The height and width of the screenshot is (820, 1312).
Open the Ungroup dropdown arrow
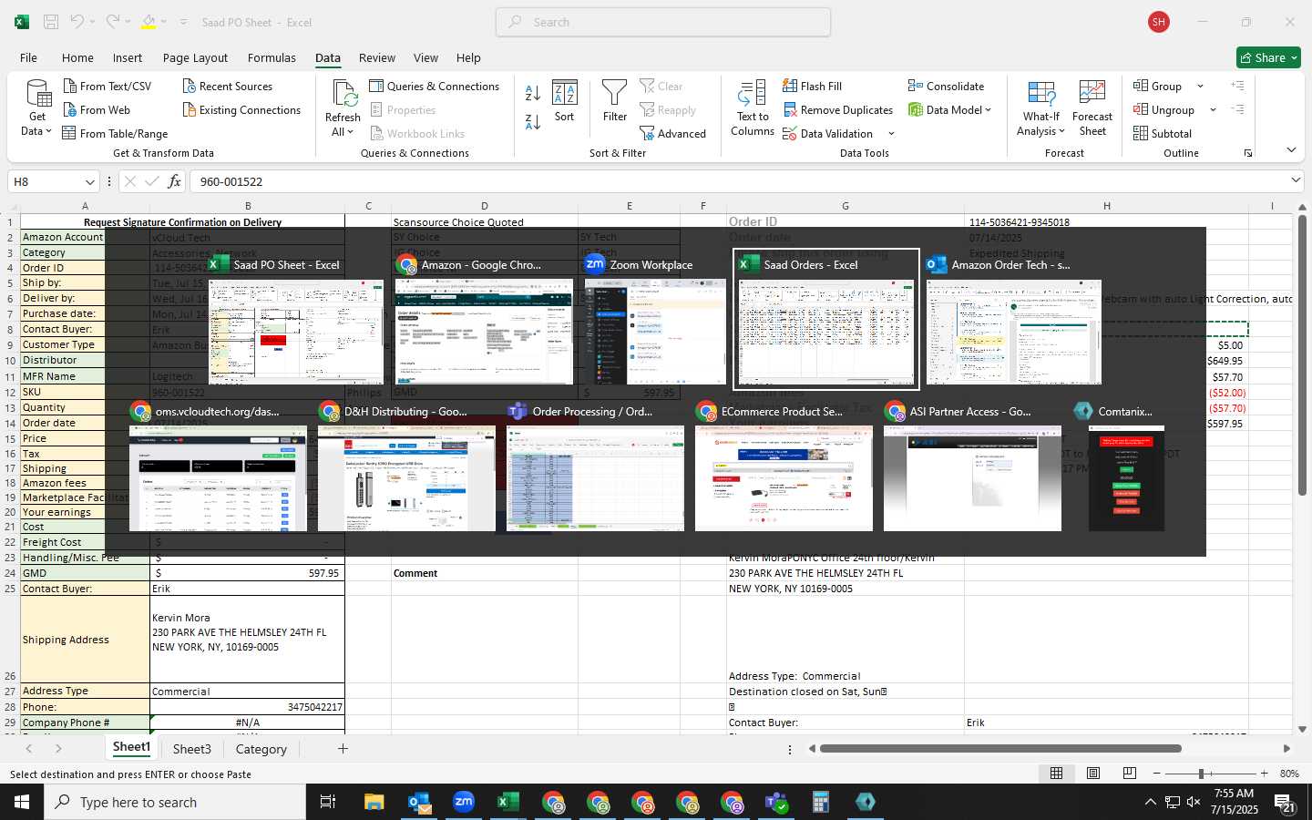1213,110
